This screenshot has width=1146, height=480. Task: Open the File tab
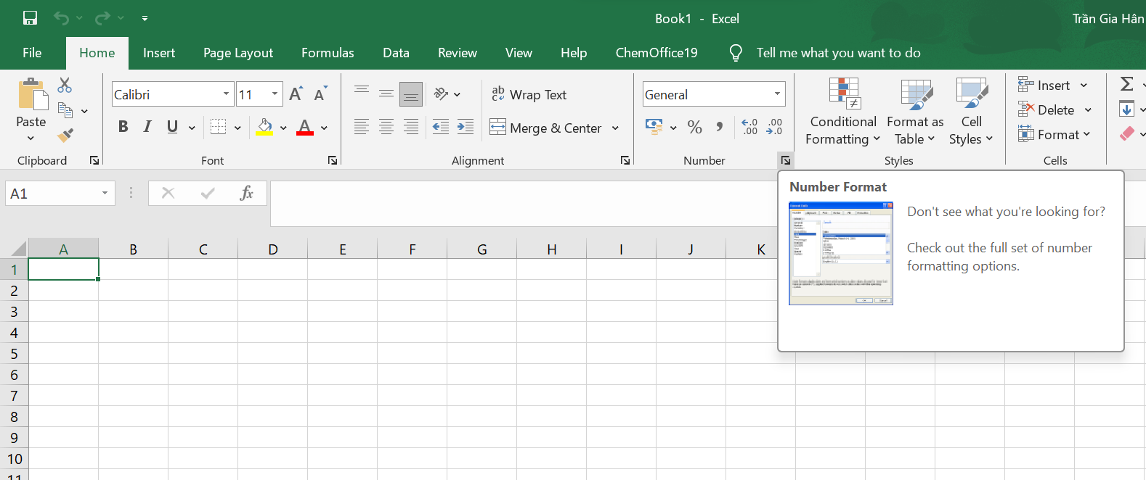tap(32, 53)
